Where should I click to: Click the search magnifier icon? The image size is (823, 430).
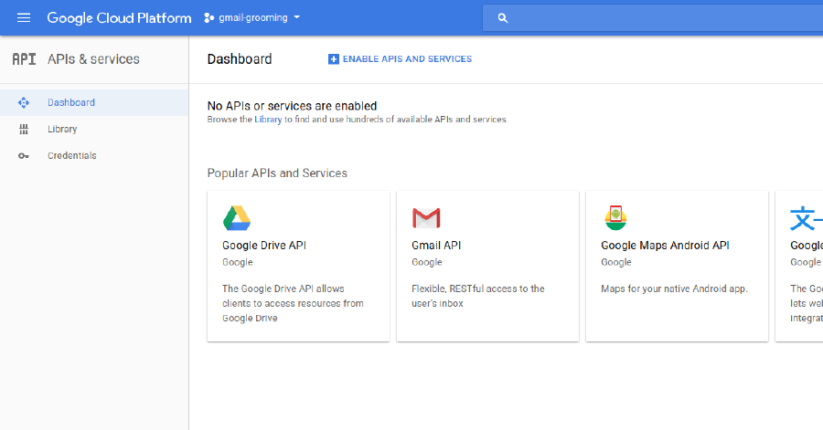pyautogui.click(x=503, y=18)
